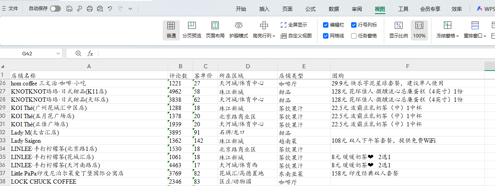Image resolution: width=495 pixels, height=186 pixels.
Task: Select column B header
Action: tap(180, 67)
